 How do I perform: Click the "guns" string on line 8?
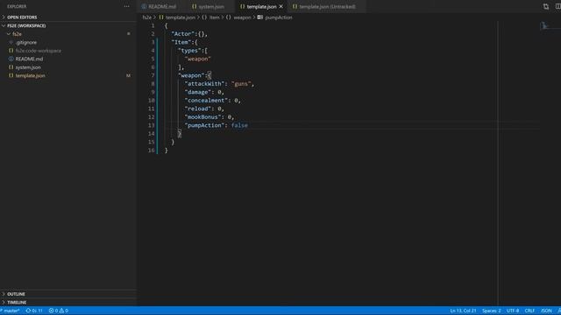(x=240, y=84)
